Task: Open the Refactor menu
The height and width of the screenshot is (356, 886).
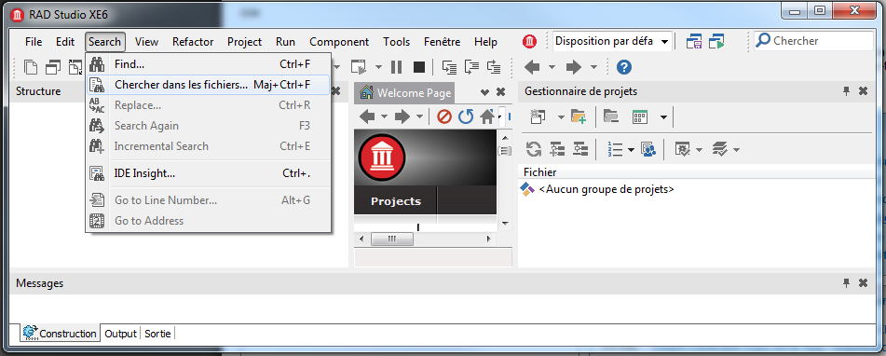Action: 193,42
